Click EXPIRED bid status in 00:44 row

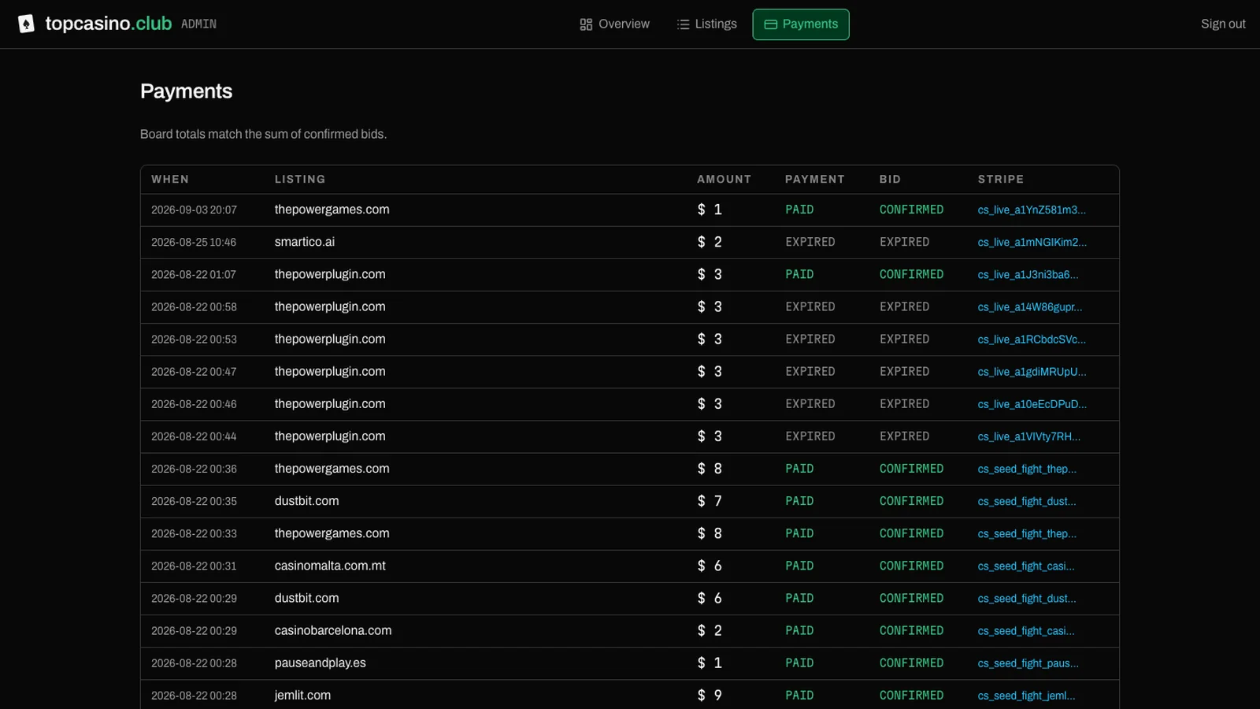[904, 436]
